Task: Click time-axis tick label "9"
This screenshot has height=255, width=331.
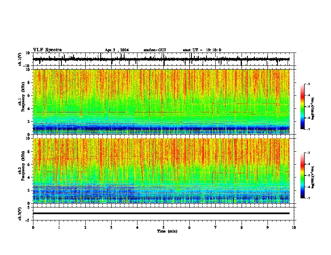Action: [267, 227]
